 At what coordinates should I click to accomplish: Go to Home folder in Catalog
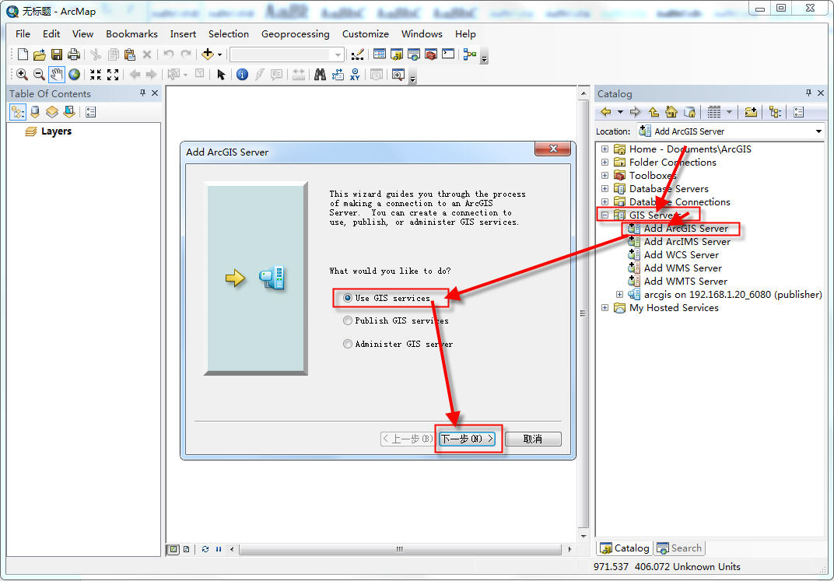click(671, 112)
